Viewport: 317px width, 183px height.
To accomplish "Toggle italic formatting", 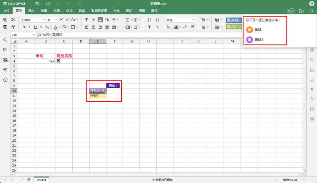I will 30,27.
